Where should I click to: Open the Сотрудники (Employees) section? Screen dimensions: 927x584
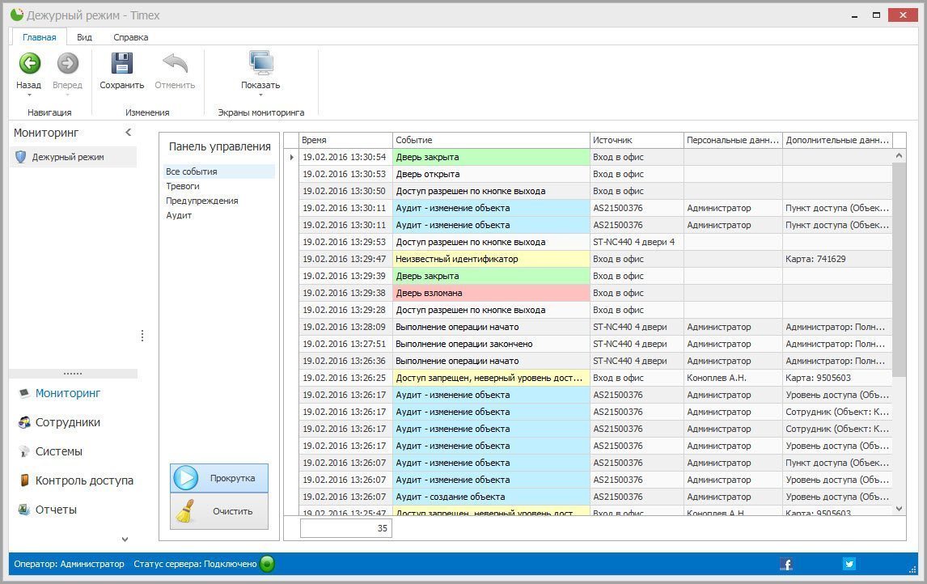tap(67, 422)
